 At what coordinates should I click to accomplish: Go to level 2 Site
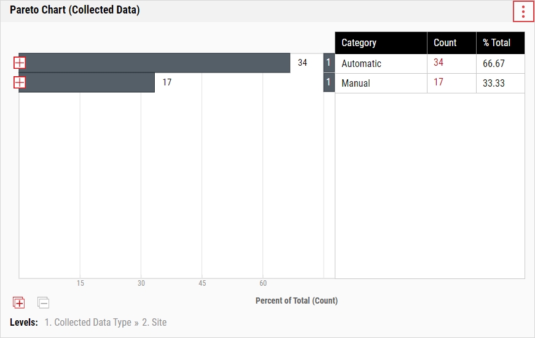pos(155,322)
